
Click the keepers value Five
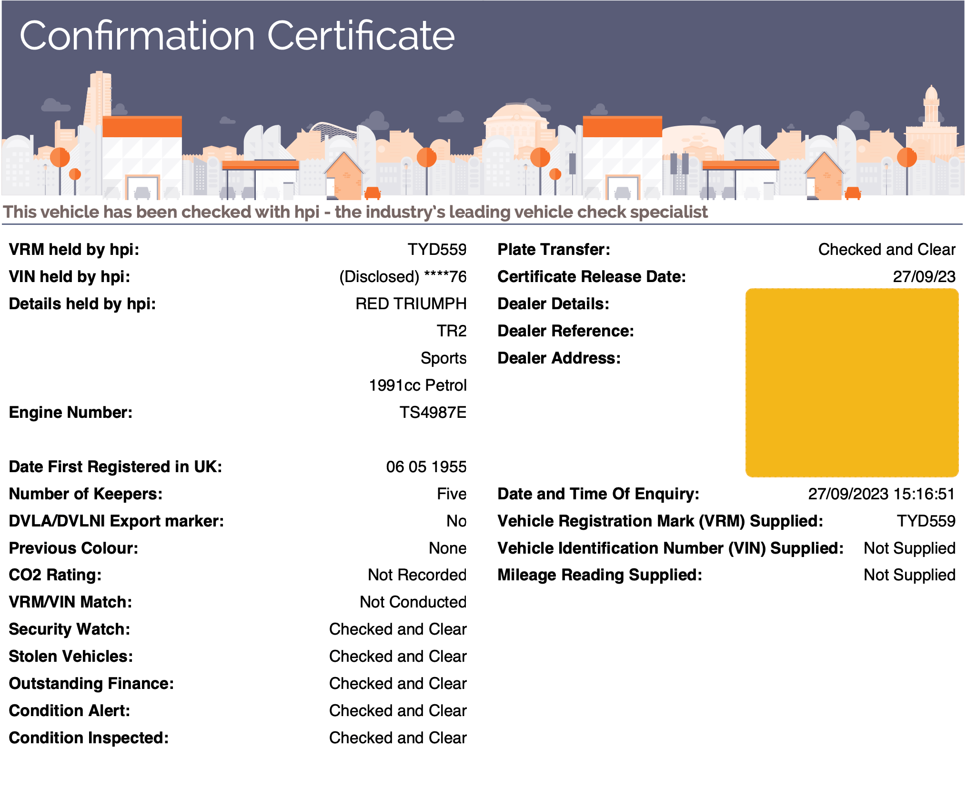pos(452,494)
